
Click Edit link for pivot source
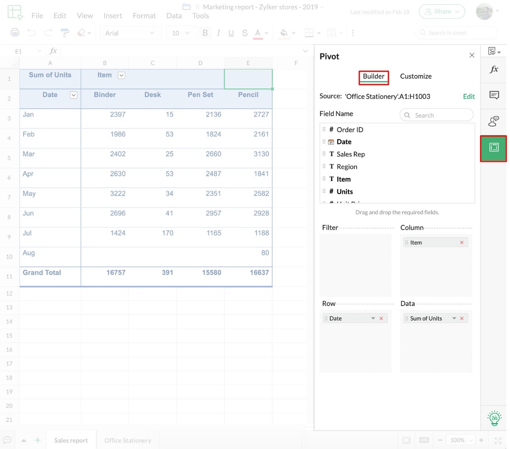[468, 97]
